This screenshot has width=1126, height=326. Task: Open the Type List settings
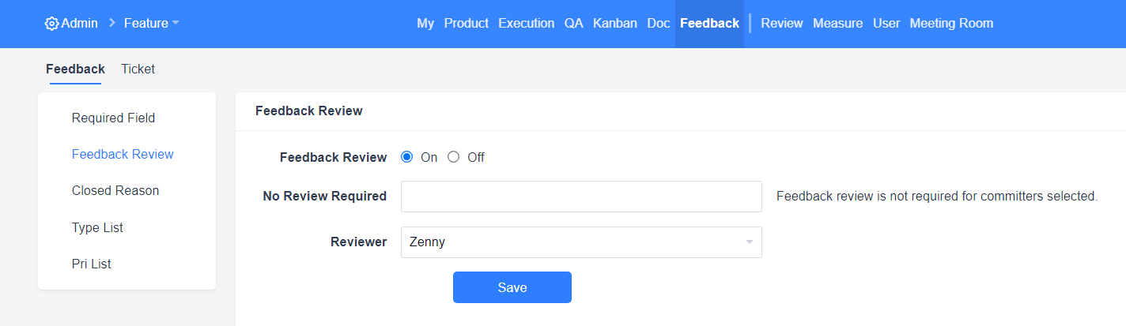[97, 227]
